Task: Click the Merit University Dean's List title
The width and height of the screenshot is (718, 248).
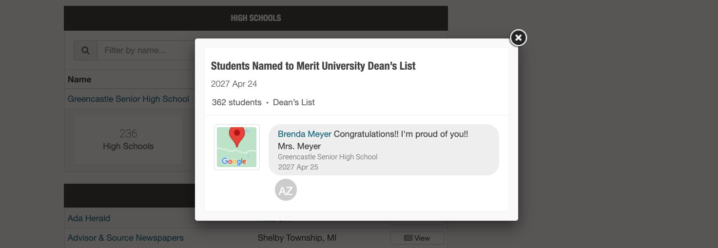Action: point(313,66)
